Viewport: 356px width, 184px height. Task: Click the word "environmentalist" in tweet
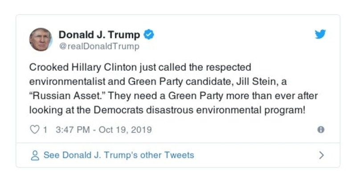(x=63, y=82)
